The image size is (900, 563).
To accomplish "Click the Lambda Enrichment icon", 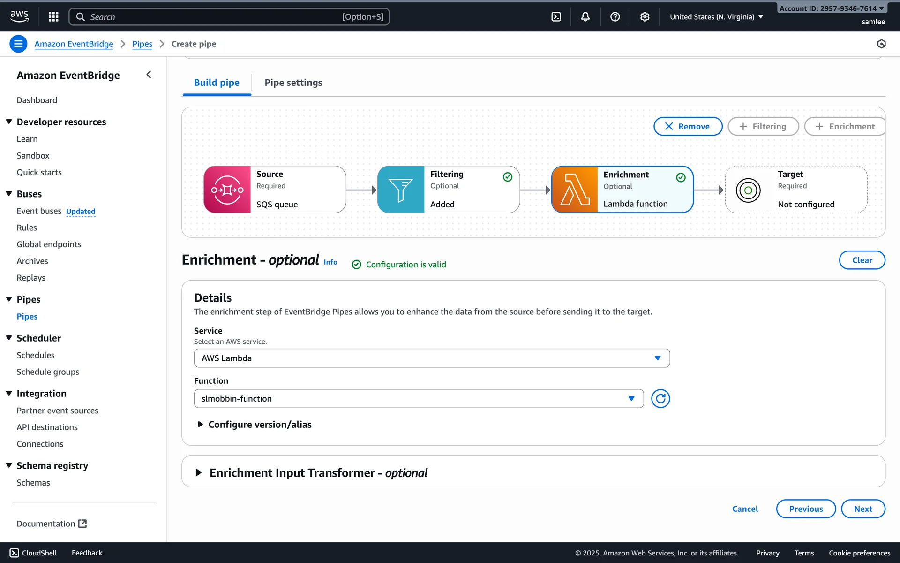I will (575, 190).
